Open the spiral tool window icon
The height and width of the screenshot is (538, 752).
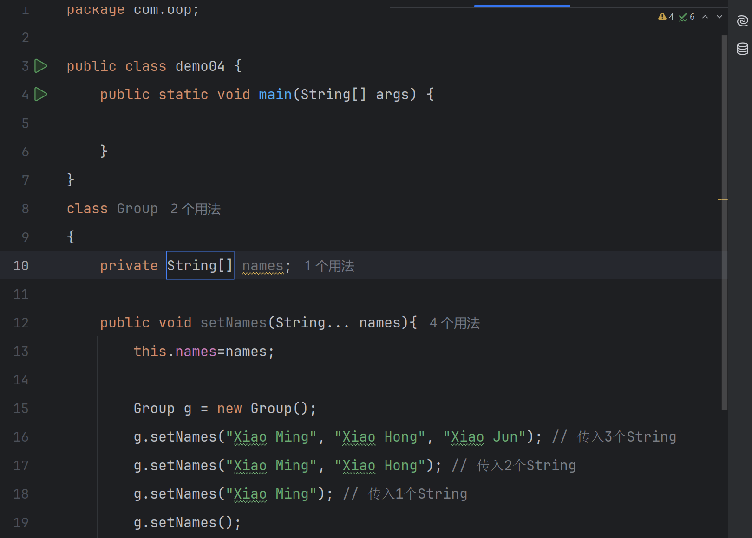tap(742, 21)
